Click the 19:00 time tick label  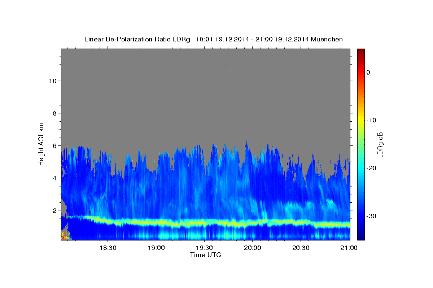click(x=156, y=248)
